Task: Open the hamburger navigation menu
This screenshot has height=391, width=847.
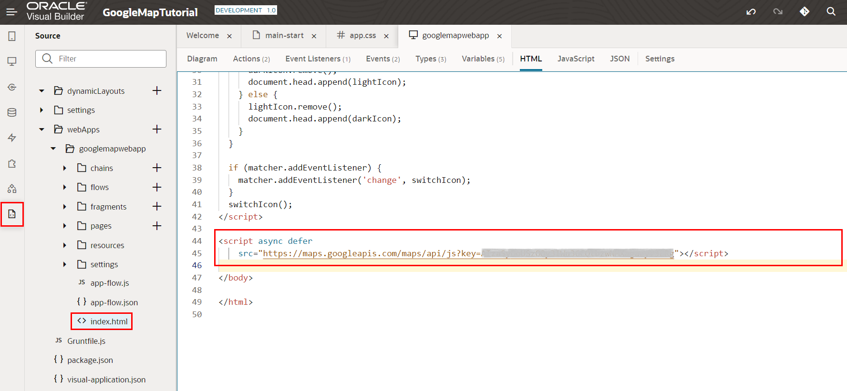Action: 12,12
